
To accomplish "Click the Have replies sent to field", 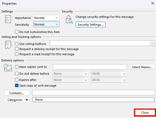I will click(90, 67).
